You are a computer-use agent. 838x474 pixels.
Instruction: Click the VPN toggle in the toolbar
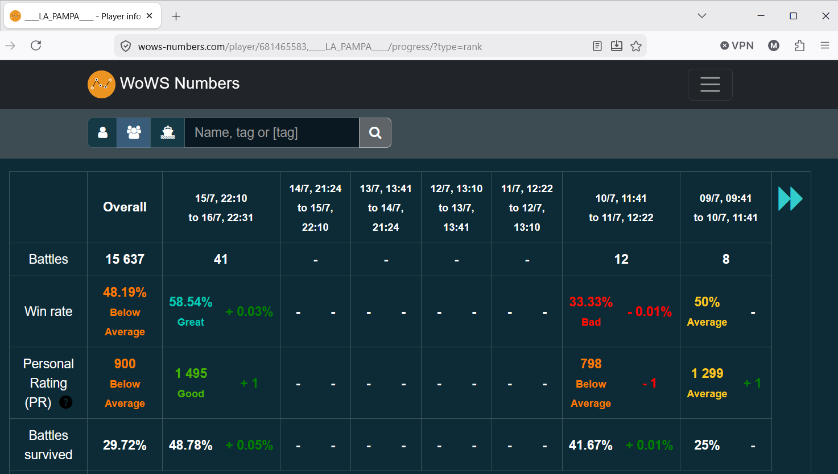click(737, 45)
